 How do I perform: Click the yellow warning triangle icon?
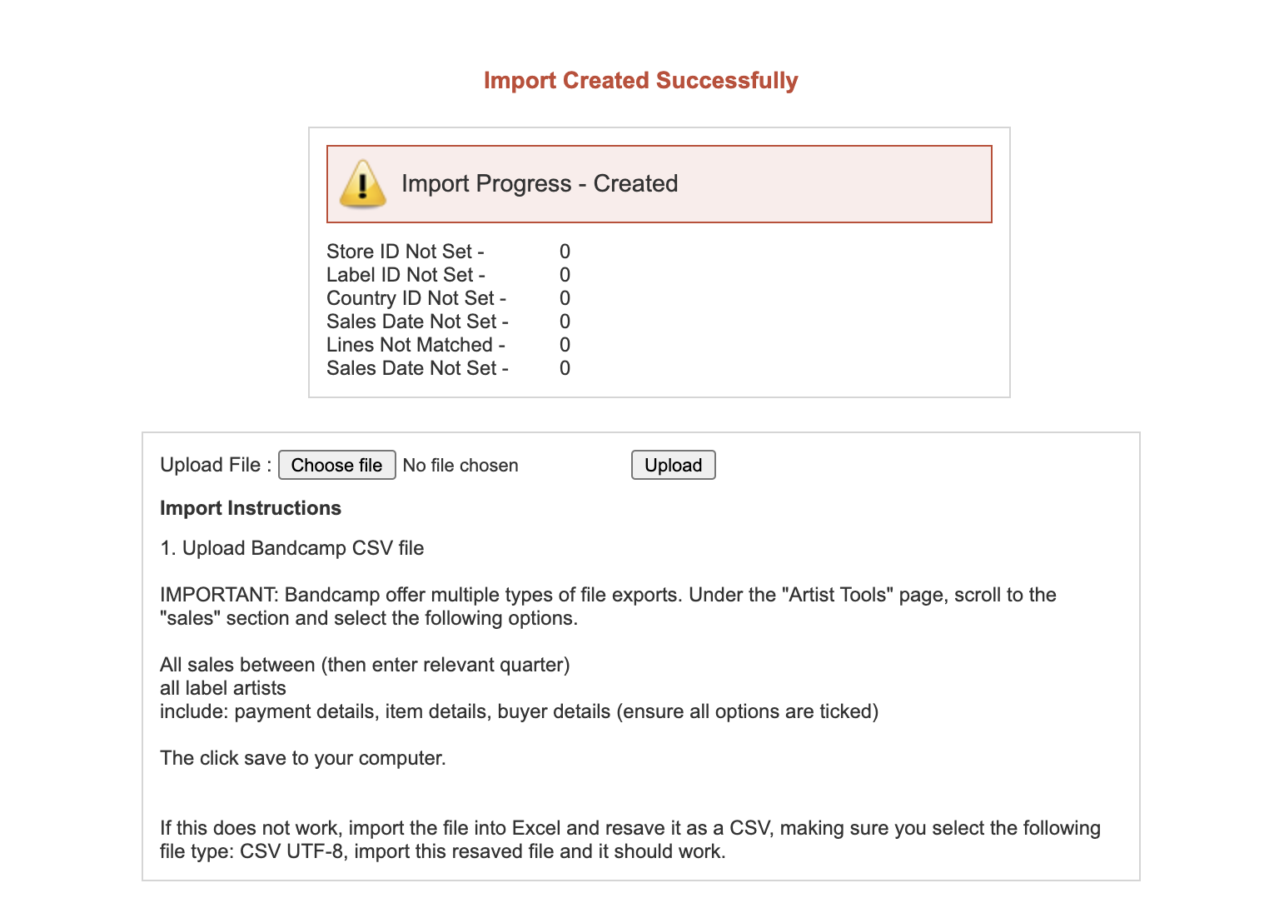(x=362, y=183)
